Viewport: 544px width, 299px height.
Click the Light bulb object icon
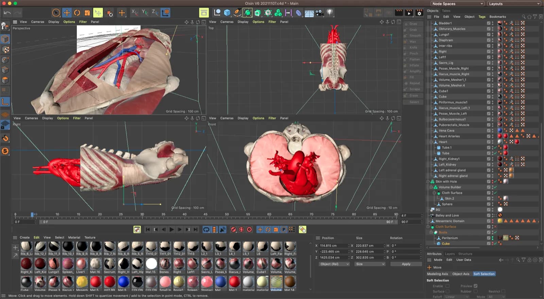329,13
